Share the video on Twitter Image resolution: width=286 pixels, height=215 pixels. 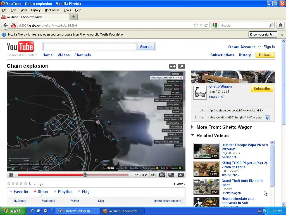tap(74, 201)
